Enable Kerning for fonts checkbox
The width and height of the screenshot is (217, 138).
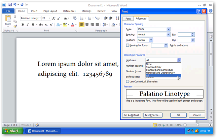click(128, 45)
